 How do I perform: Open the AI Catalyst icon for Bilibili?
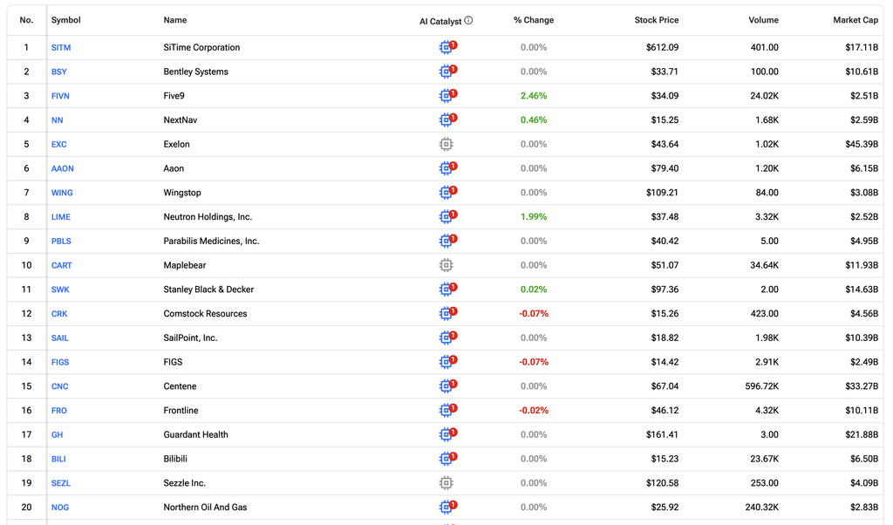point(447,459)
